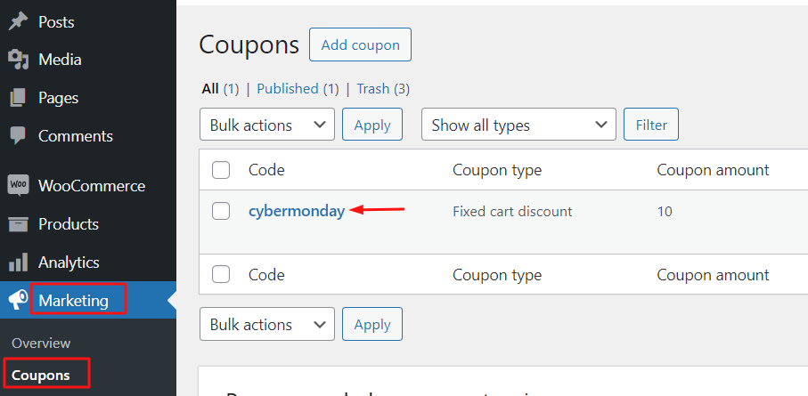Click the Comments speech bubble icon
The width and height of the screenshot is (808, 396).
pos(18,136)
